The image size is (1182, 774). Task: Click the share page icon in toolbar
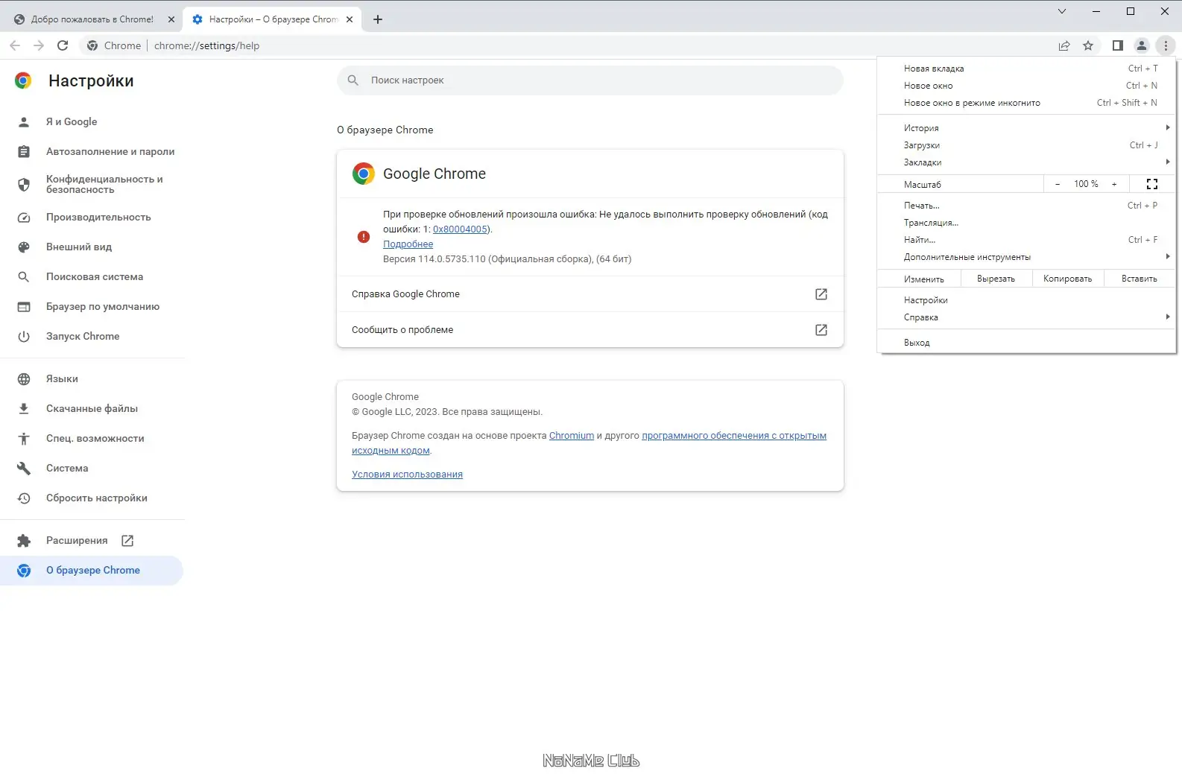pyautogui.click(x=1064, y=45)
